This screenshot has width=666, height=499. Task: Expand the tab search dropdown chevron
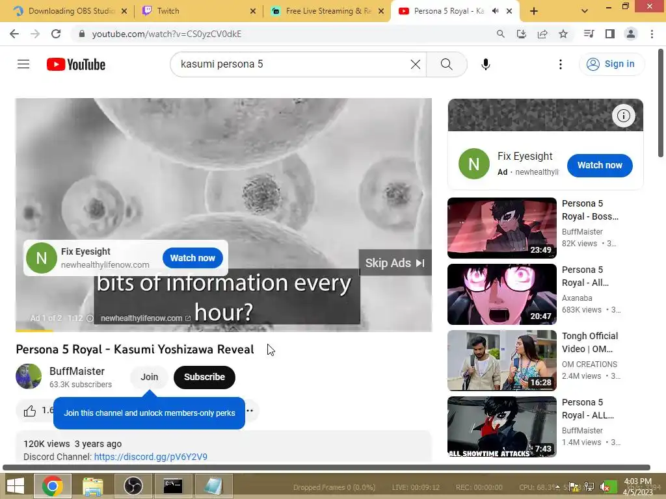click(x=585, y=11)
